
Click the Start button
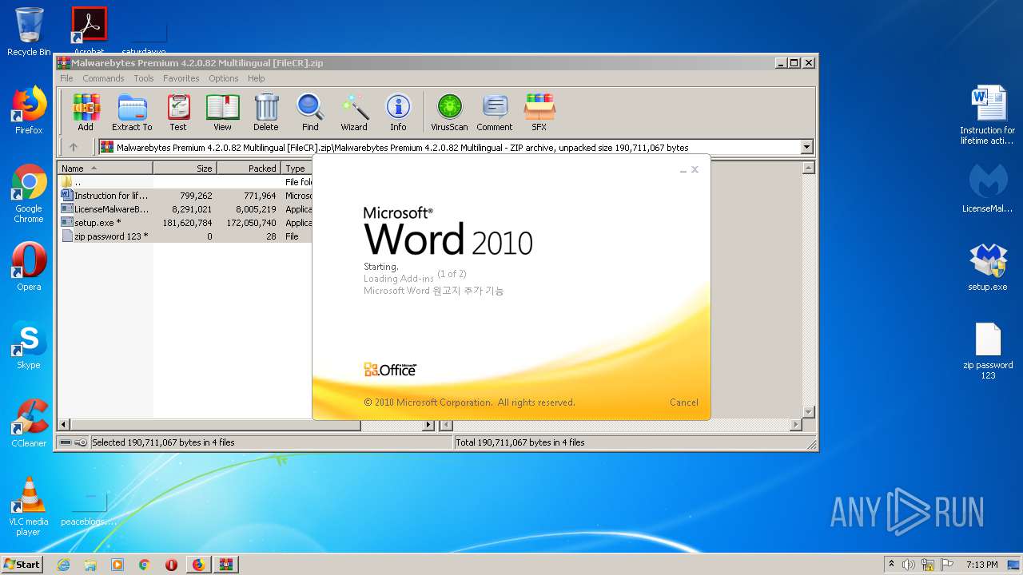click(x=22, y=565)
